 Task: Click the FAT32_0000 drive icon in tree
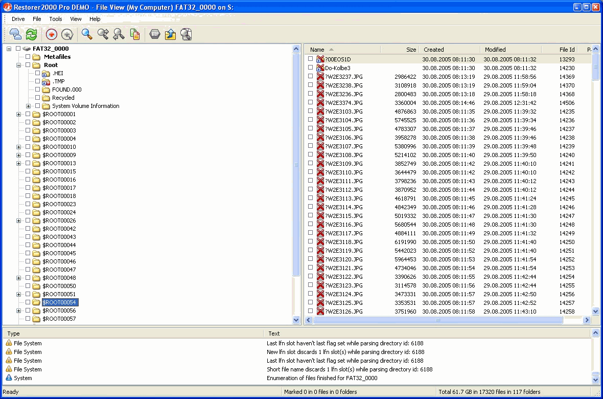27,49
